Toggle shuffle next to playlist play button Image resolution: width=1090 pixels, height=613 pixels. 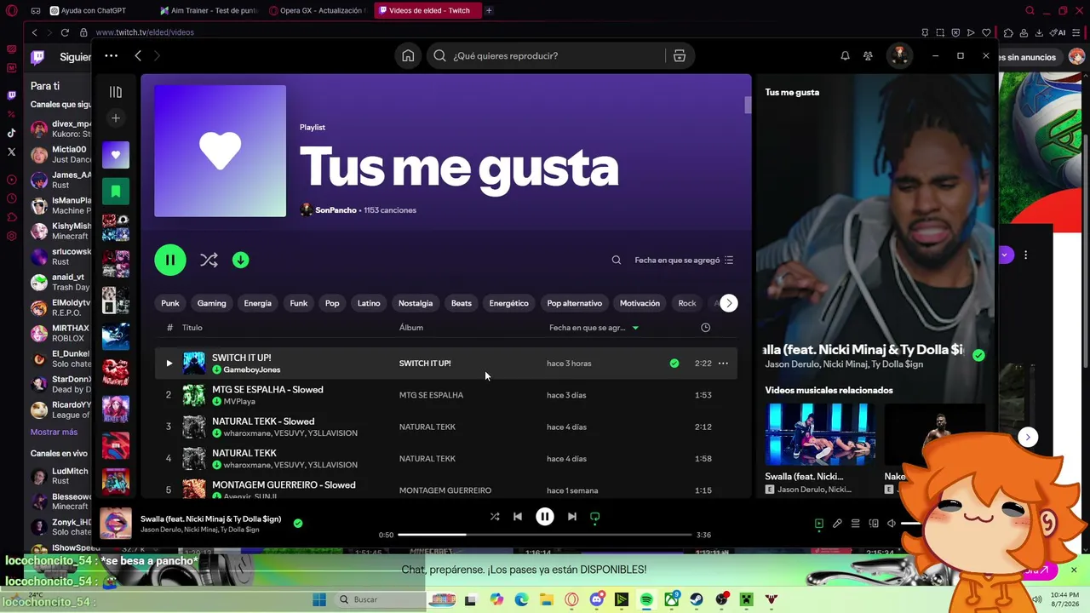coord(209,260)
